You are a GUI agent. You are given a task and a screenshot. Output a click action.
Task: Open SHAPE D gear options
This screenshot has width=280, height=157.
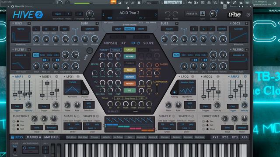pos(192,116)
